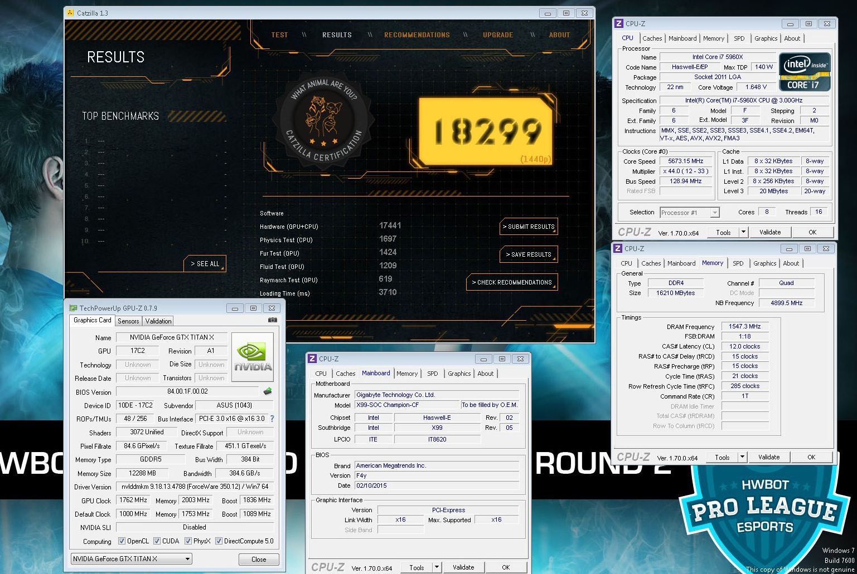Click the NVIDIA logo in GPU-Z
The image size is (857, 574).
tap(253, 357)
